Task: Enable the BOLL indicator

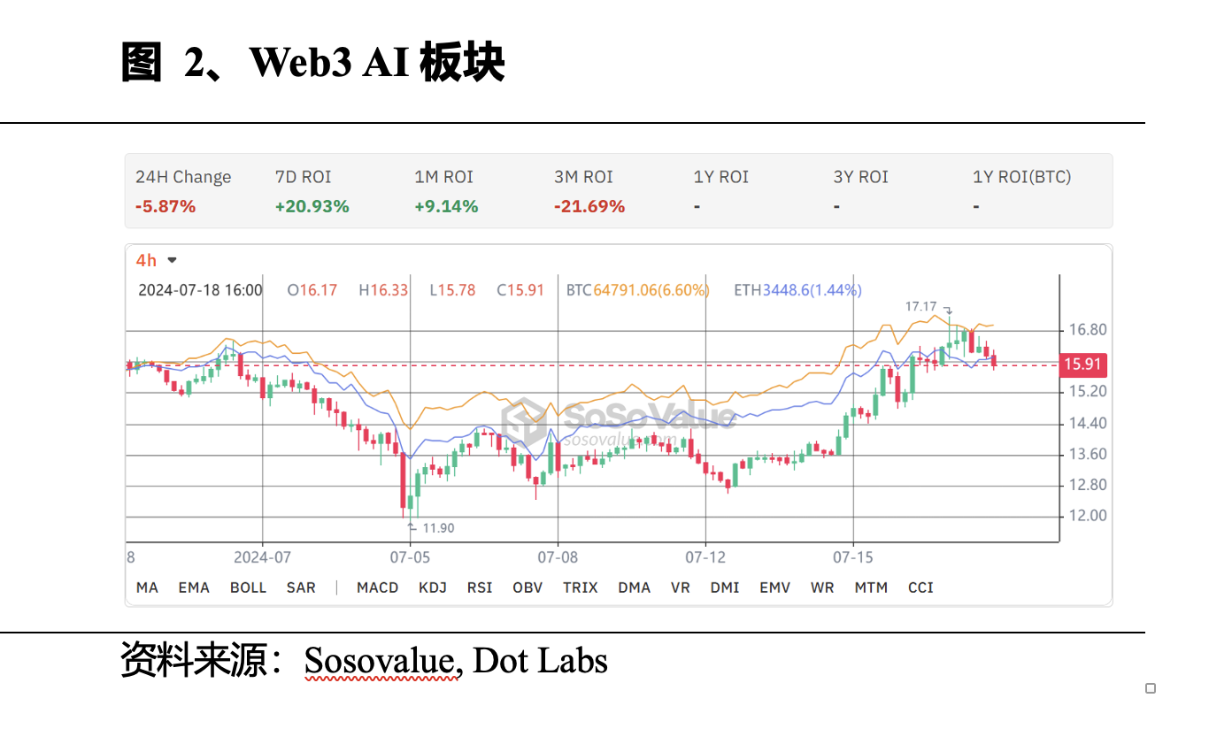Action: 248,587
